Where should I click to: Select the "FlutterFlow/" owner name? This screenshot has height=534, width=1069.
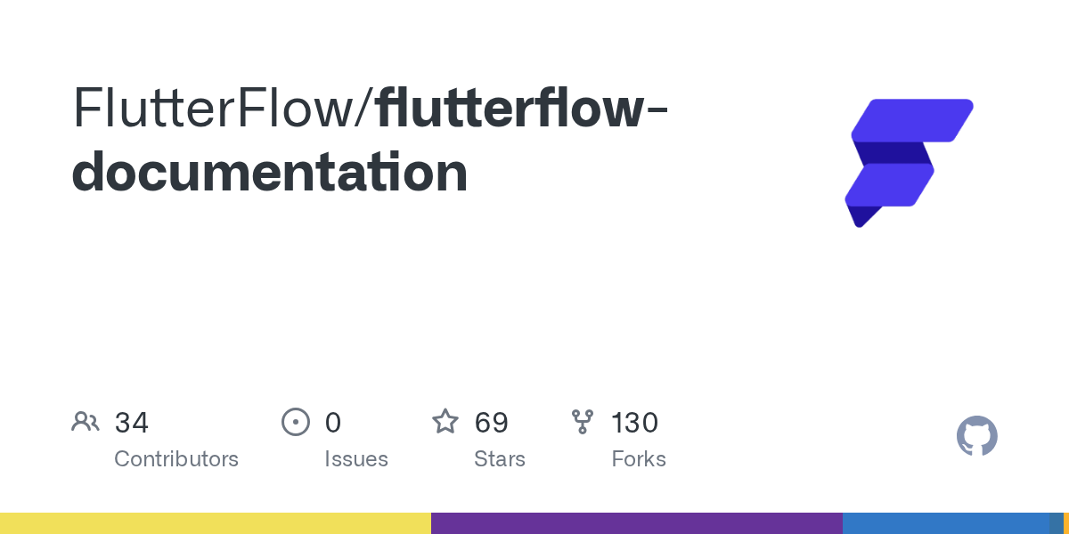point(224,109)
